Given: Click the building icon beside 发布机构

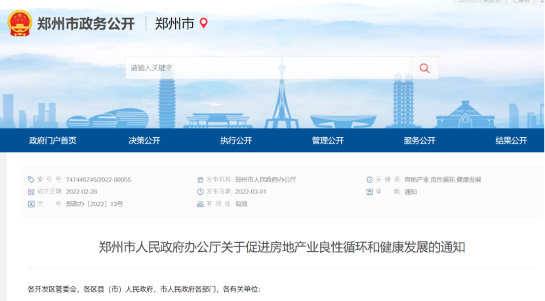Looking at the screenshot, I should click(201, 180).
